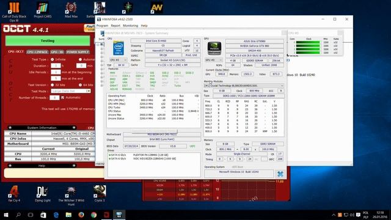Open the Test Mode dropdown in OCCT

[71, 91]
